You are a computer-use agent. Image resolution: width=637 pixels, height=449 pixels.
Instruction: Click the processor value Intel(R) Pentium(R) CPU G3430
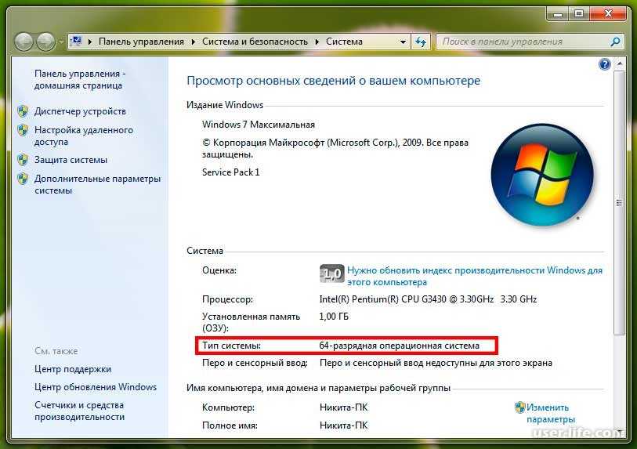428,299
